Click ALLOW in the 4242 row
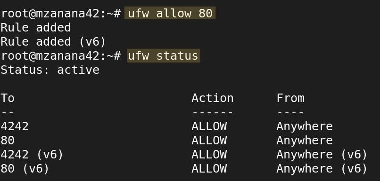 pos(209,126)
